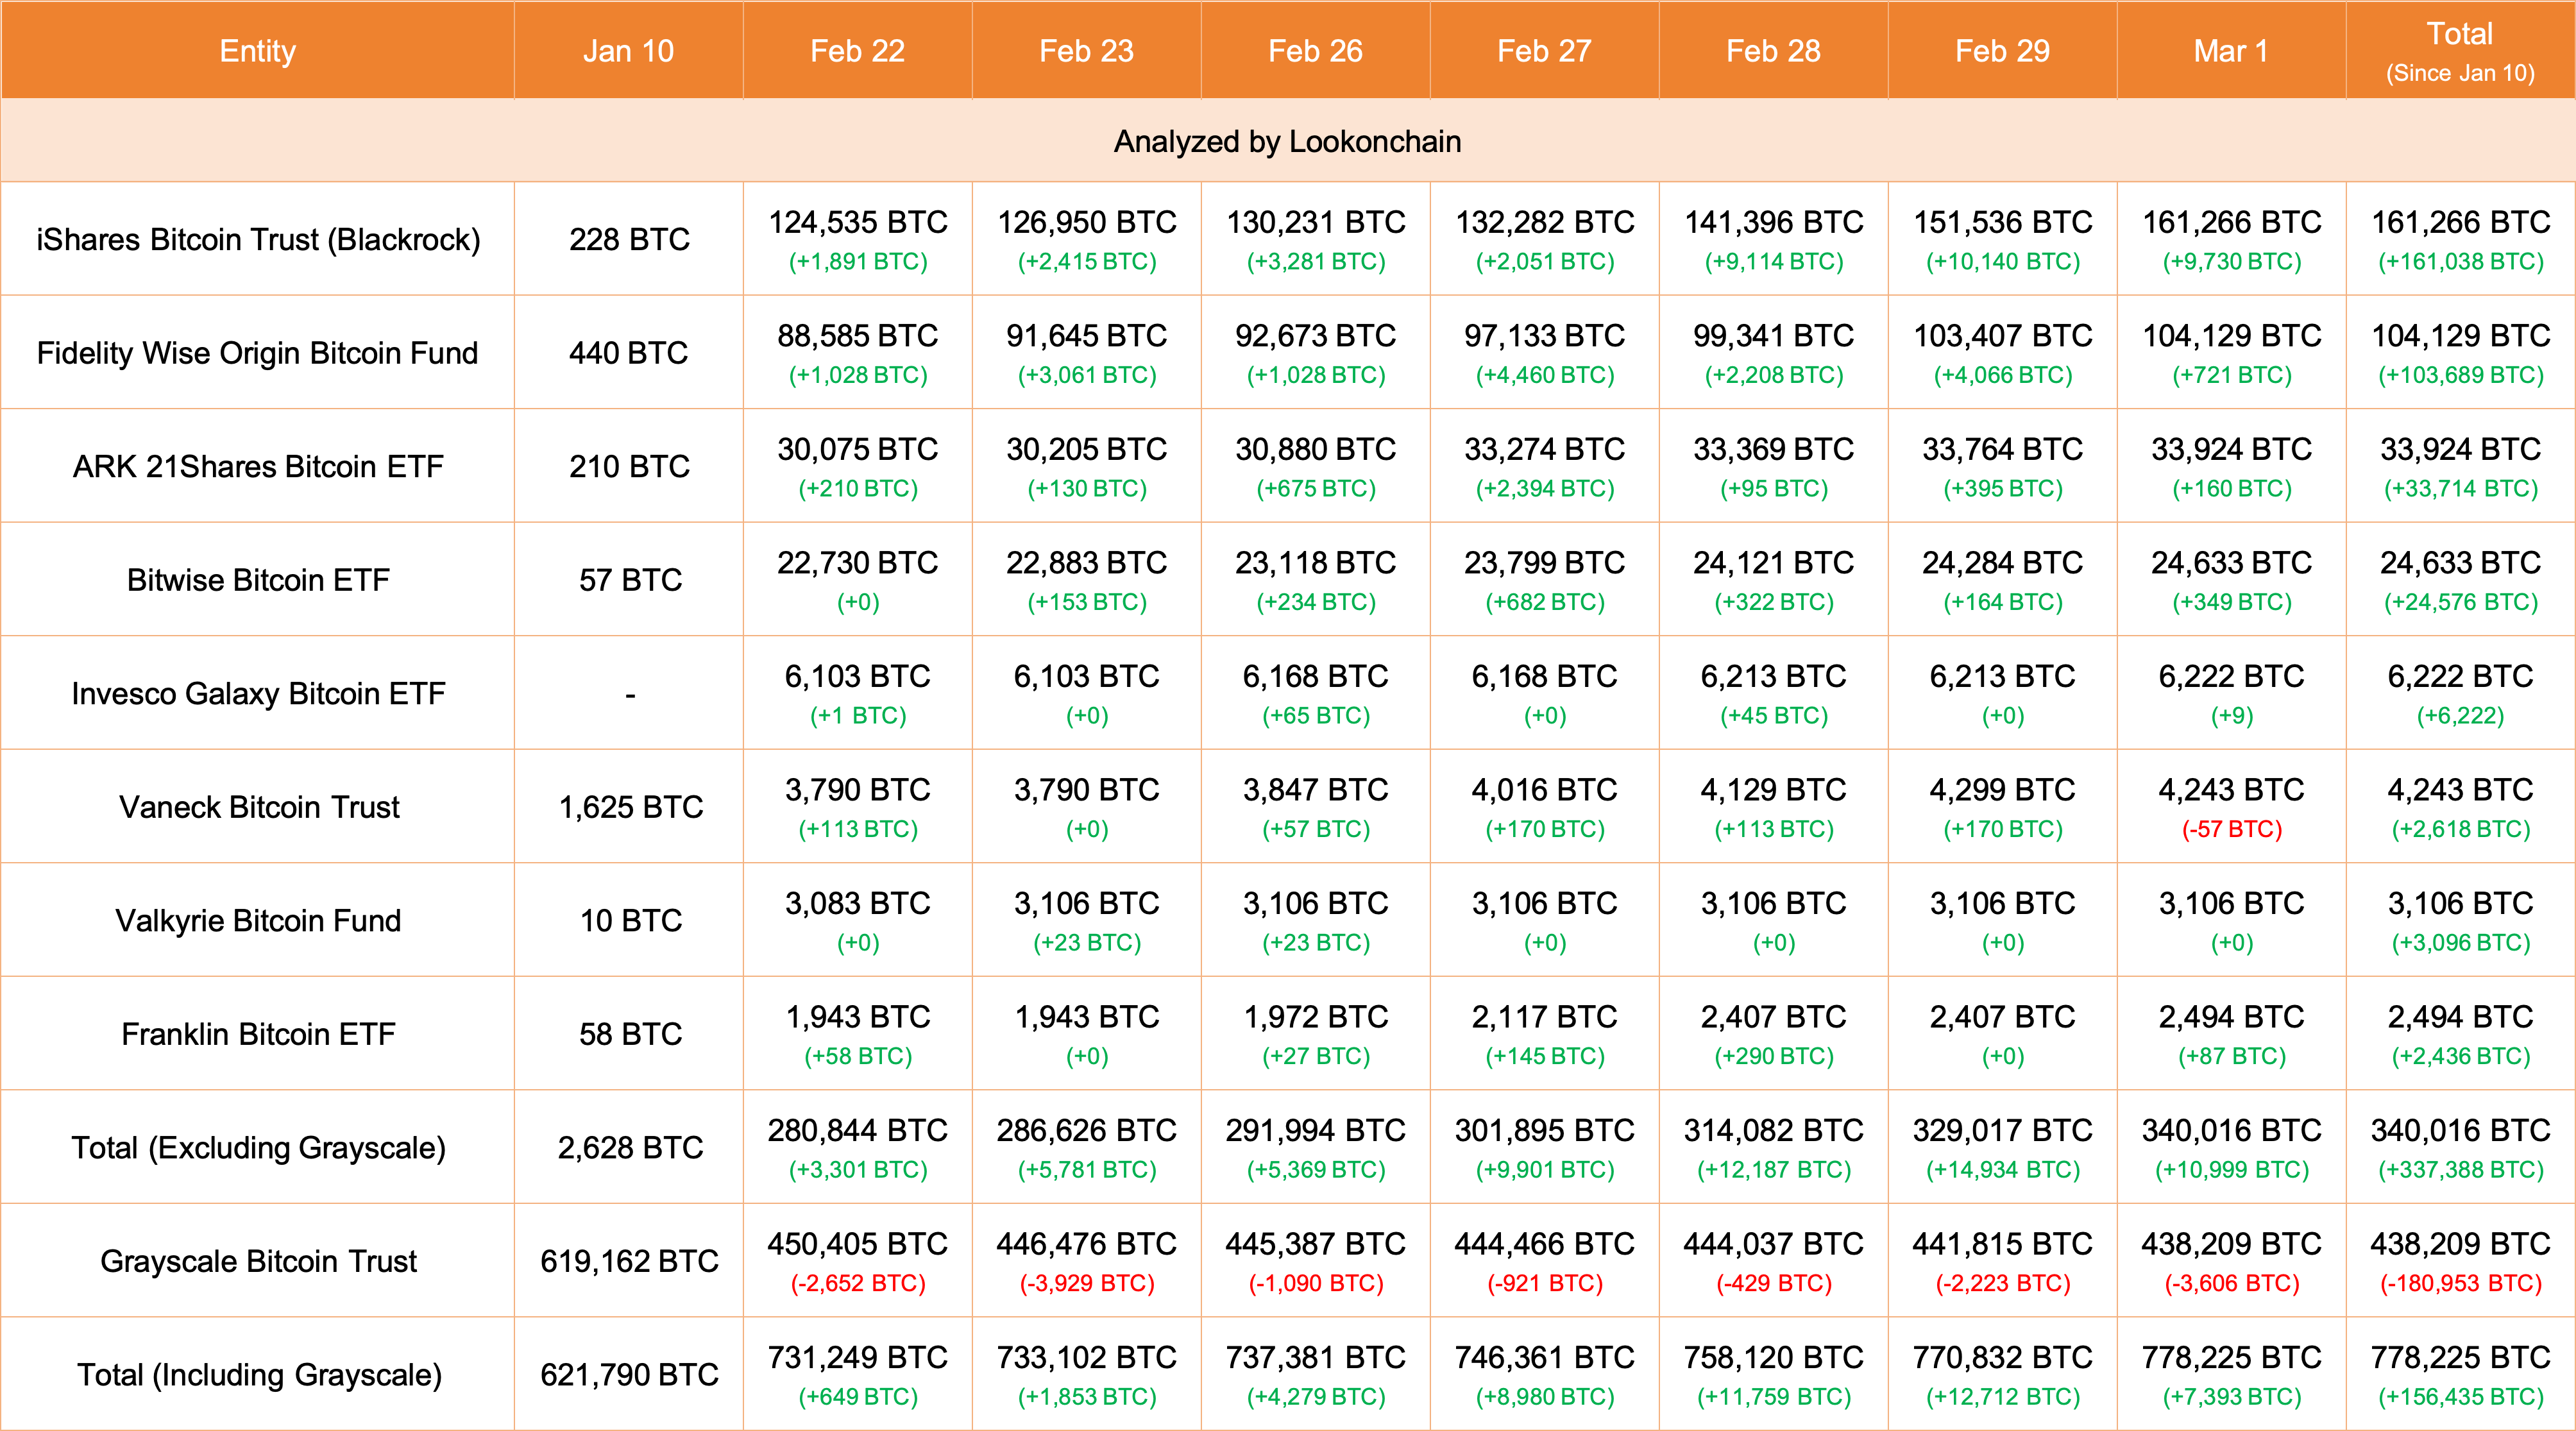Click the Bitwise Bitcoin ETF row label

pyautogui.click(x=258, y=580)
